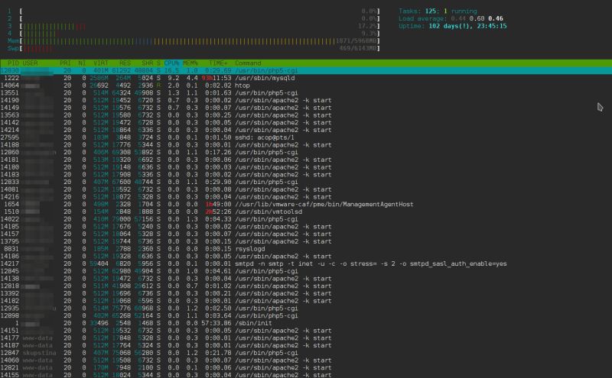Sort by the USER column header
Image resolution: width=612 pixels, height=378 pixels.
(30, 63)
